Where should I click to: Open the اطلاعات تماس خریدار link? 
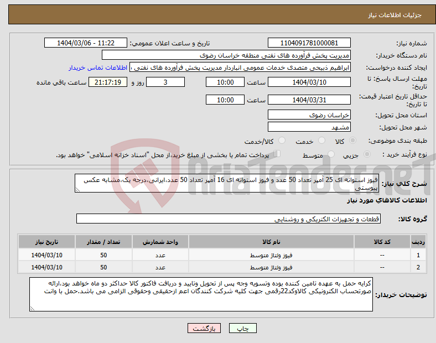[98, 67]
